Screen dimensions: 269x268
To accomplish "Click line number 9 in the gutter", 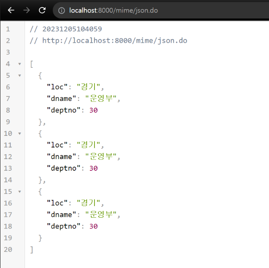I will pos(8,122).
